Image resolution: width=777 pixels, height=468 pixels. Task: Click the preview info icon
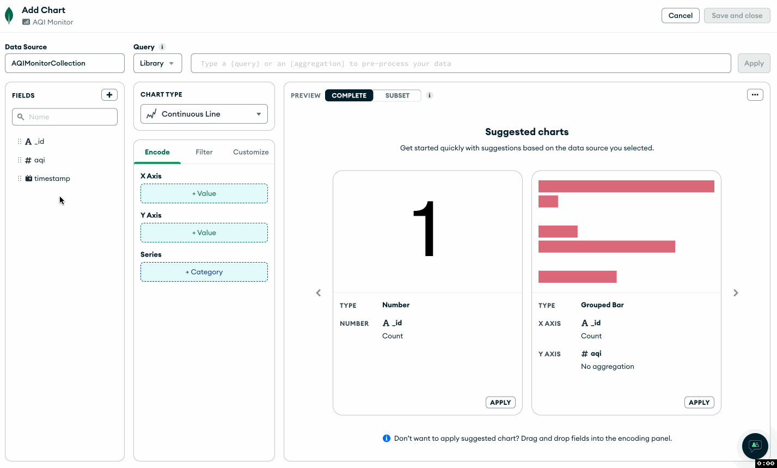[430, 95]
